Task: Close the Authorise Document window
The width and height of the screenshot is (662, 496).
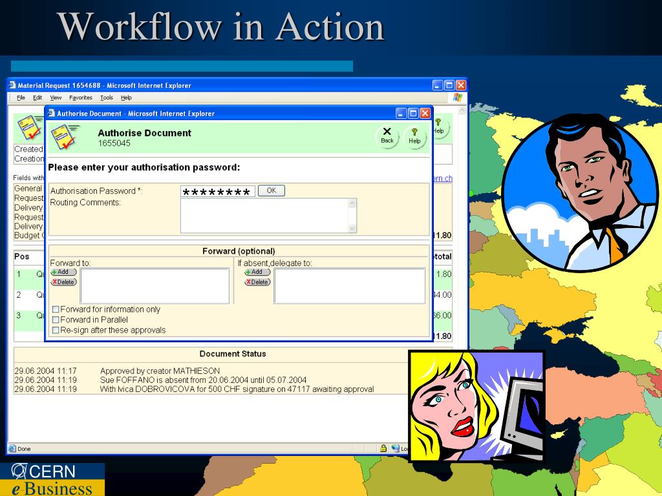Action: pos(425,113)
